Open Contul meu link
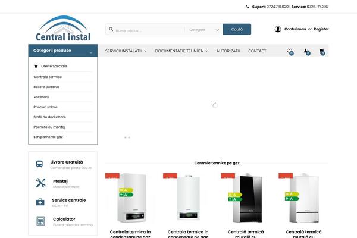This screenshot has width=357, height=238. coord(295,29)
